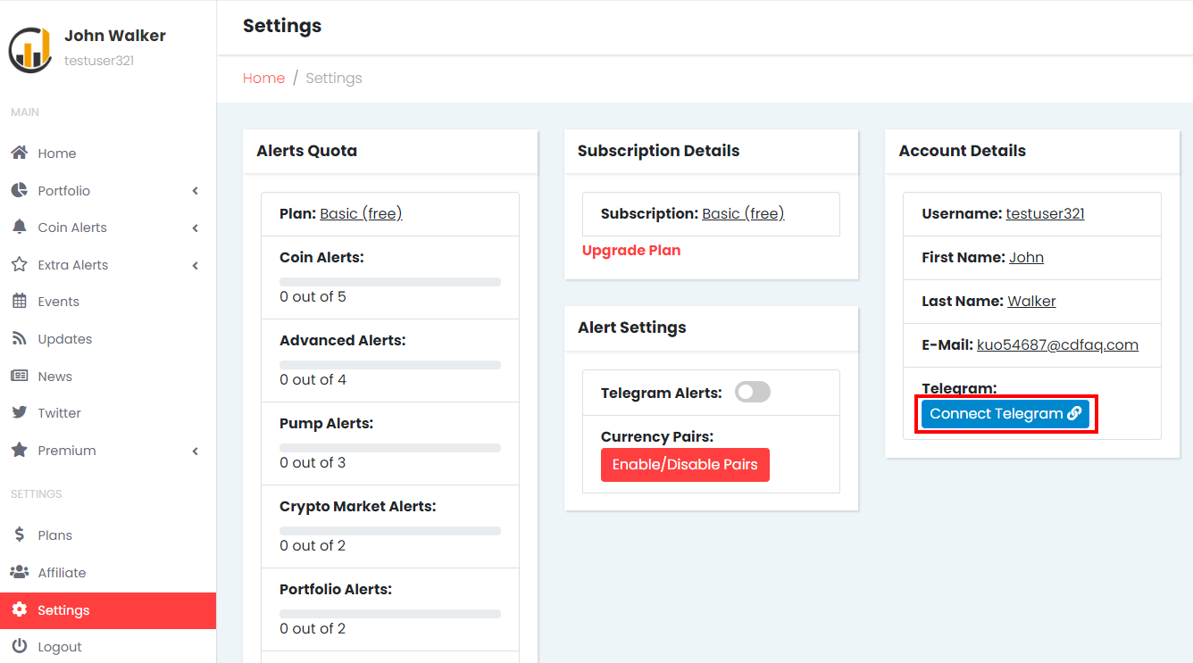Click the Account Details card heading
Screen dimensions: 1193x663
[x=963, y=151]
